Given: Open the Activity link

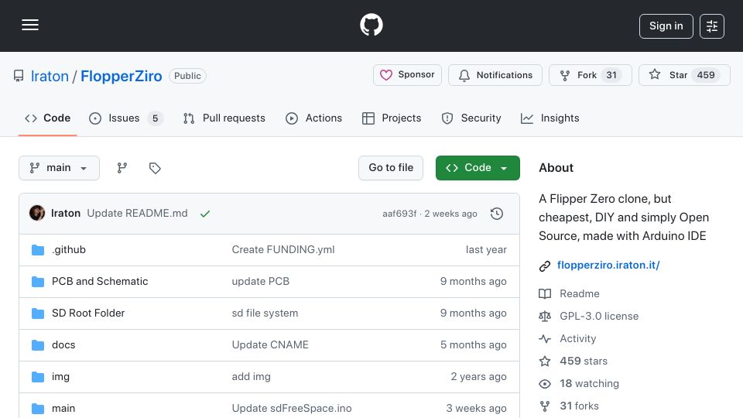Looking at the screenshot, I should pos(577,338).
